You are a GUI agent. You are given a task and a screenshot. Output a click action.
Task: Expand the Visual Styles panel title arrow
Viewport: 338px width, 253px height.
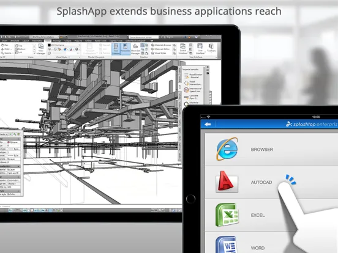tap(69, 57)
